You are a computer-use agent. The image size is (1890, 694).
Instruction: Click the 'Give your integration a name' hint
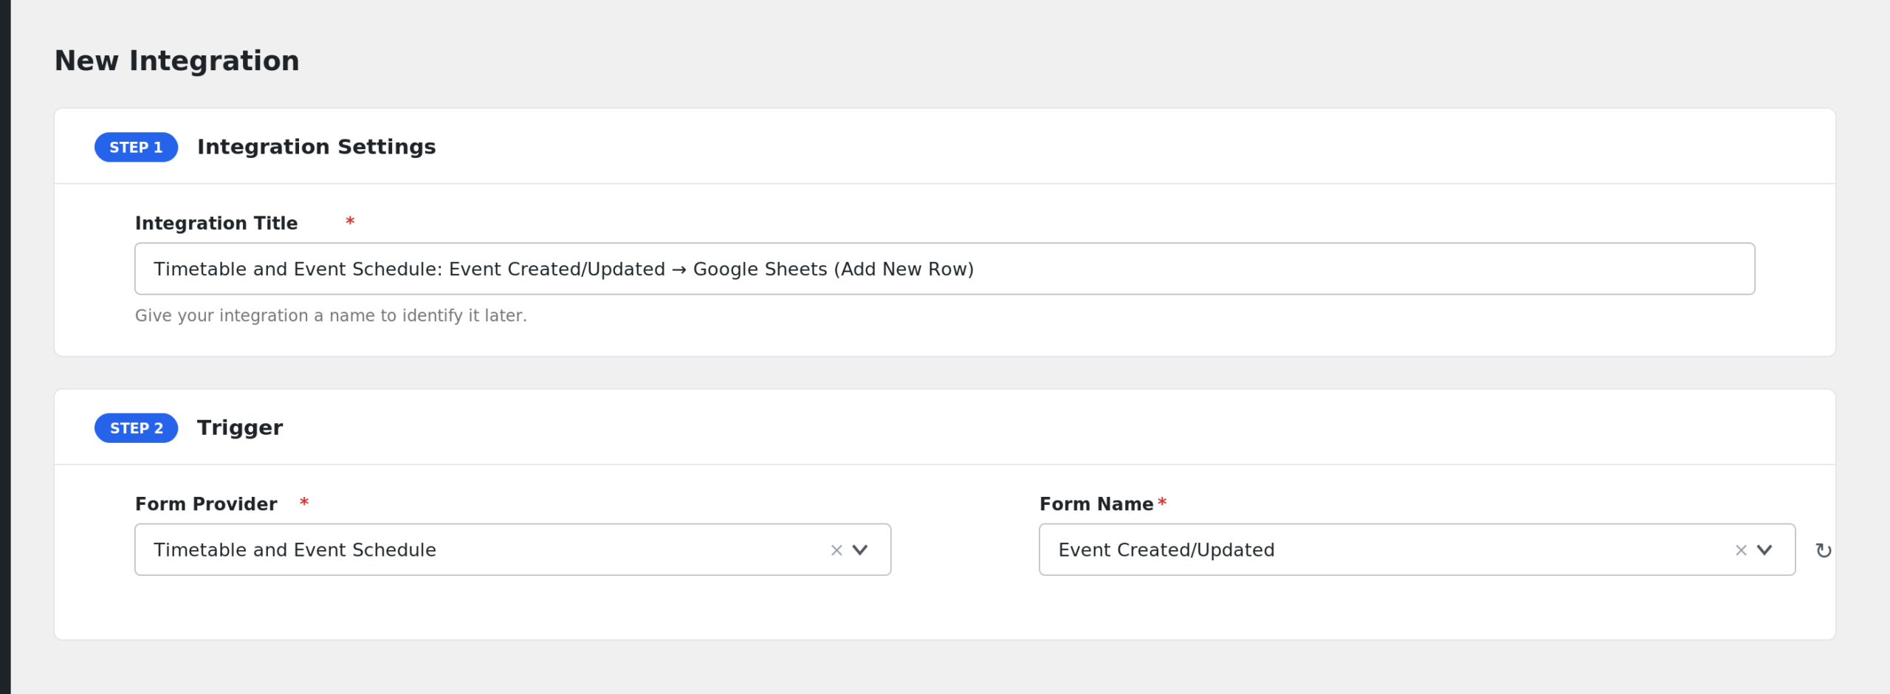point(331,316)
